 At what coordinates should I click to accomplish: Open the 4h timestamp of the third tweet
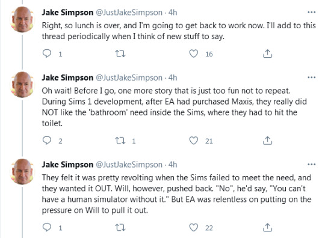(x=173, y=165)
